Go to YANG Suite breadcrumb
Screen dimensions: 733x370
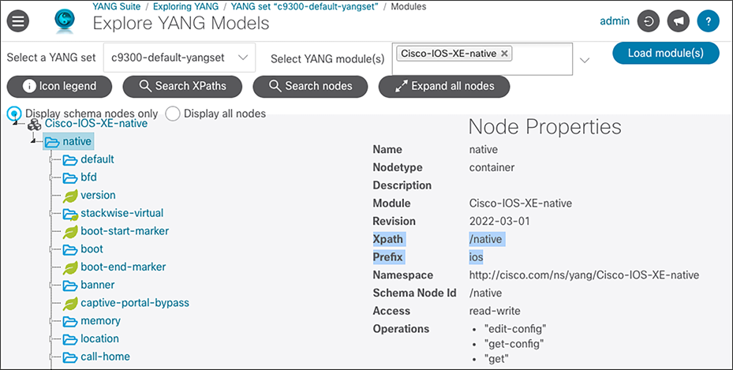coord(117,6)
